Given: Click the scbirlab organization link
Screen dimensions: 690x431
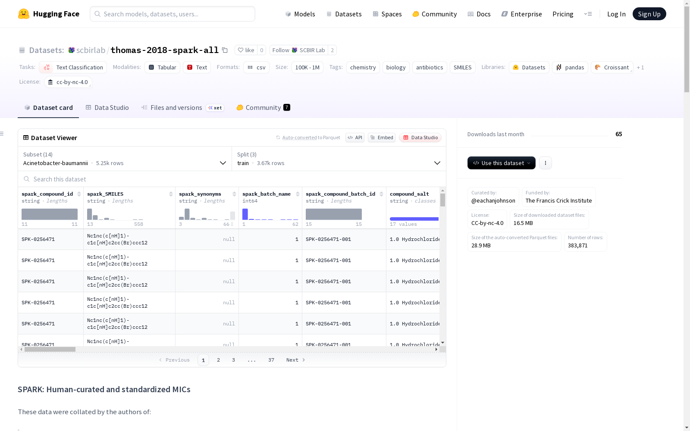Looking at the screenshot, I should pos(91,50).
